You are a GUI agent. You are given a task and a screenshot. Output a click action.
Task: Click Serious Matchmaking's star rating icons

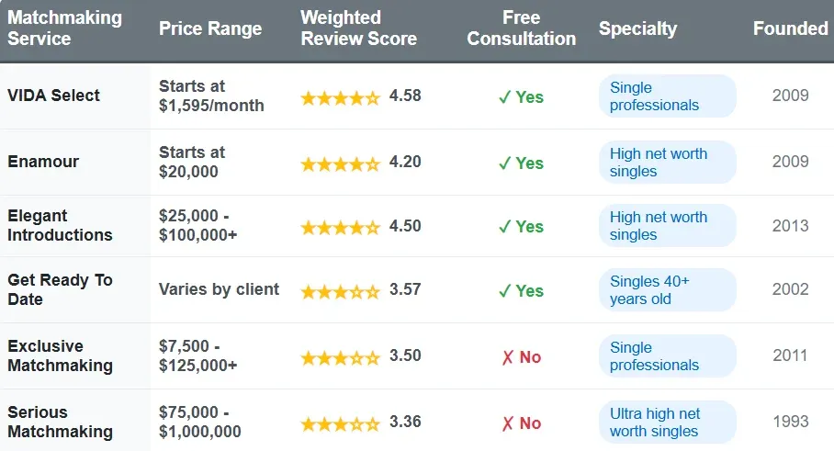340,423
